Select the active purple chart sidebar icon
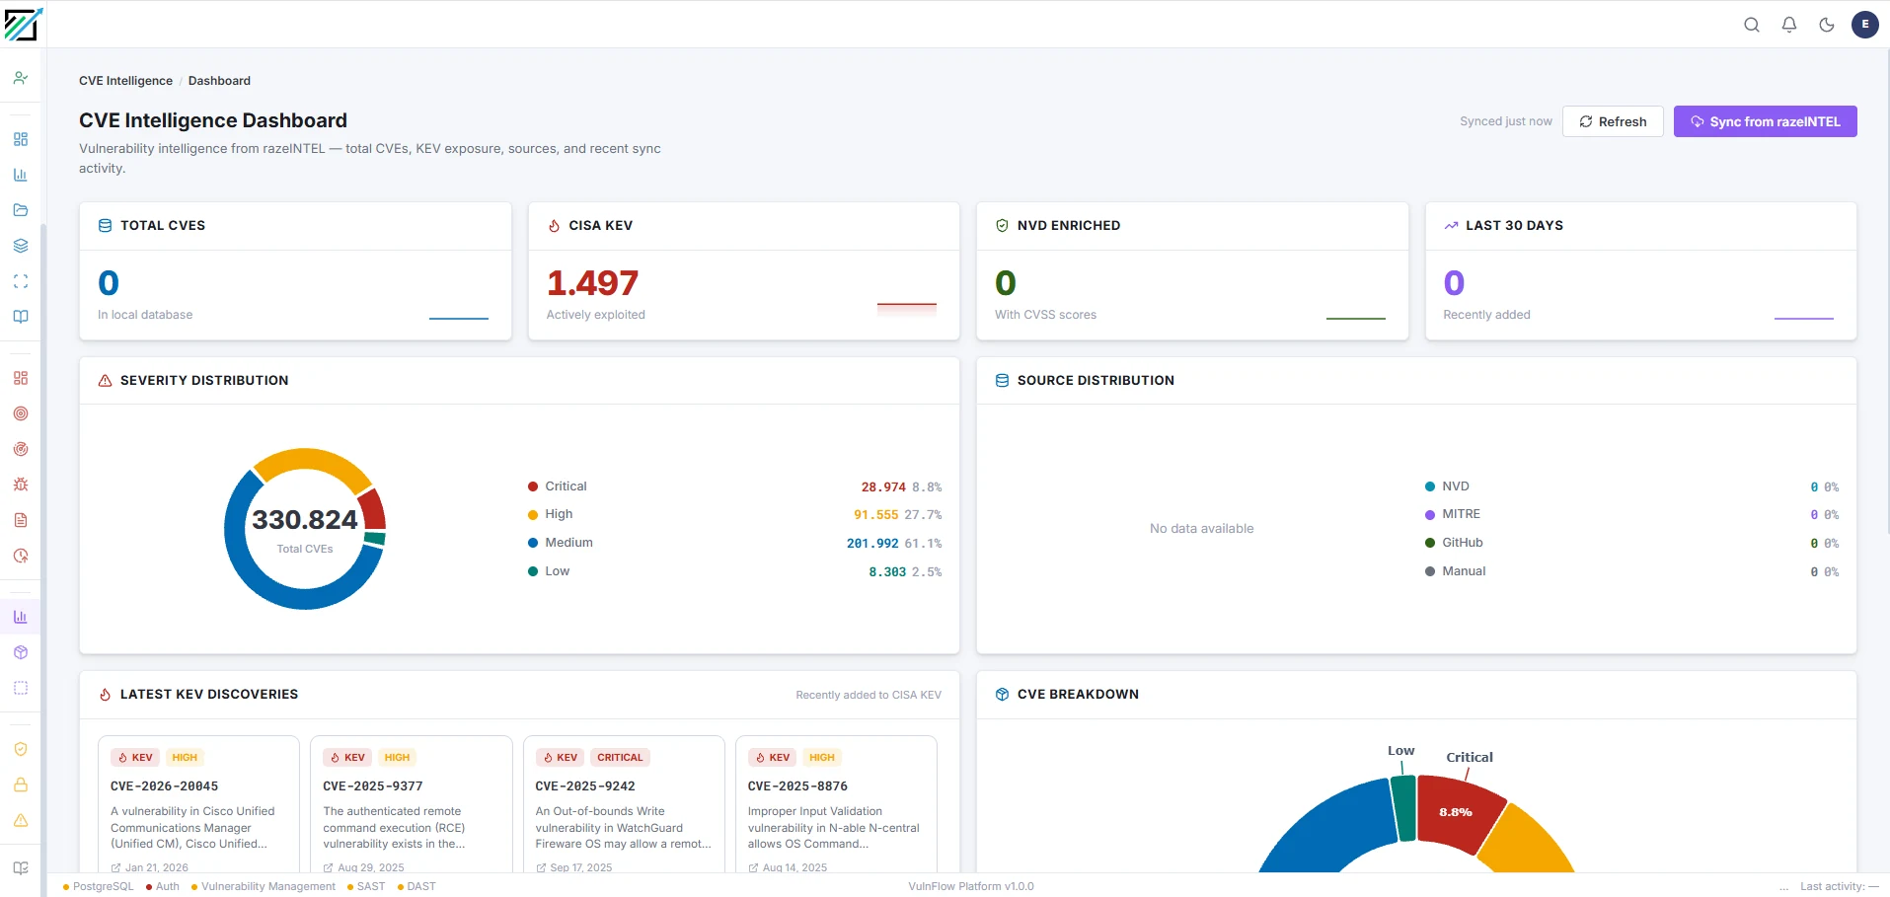Image resolution: width=1890 pixels, height=897 pixels. click(21, 617)
